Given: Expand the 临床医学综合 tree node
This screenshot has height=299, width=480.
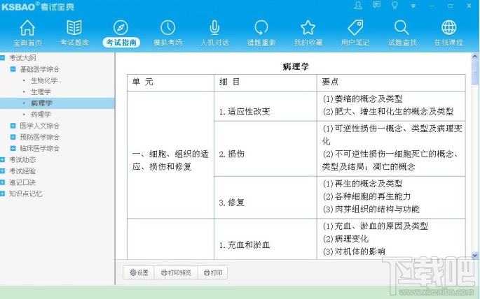Looking at the screenshot, I should [13, 148].
